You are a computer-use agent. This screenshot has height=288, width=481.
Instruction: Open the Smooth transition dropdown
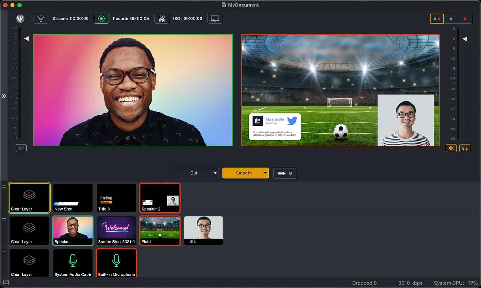click(265, 173)
